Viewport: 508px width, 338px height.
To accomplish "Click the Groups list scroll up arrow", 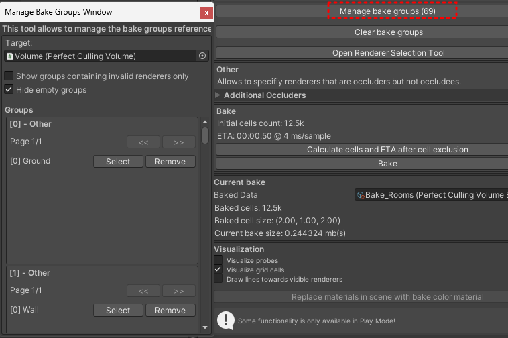I will point(205,122).
